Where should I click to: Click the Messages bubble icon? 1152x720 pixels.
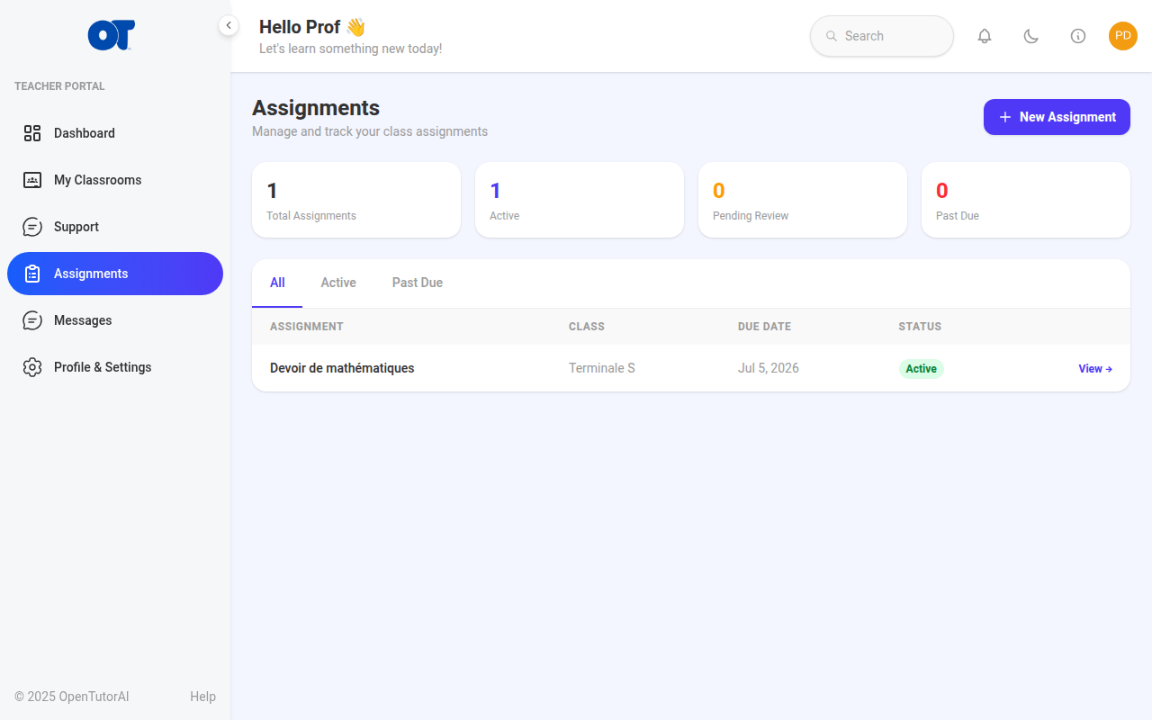tap(32, 320)
